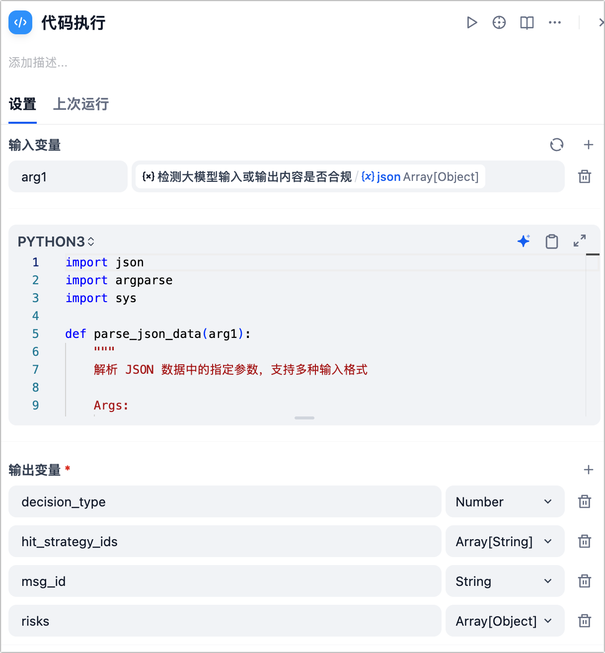
Task: Select the 设置 tab
Action: coord(22,104)
